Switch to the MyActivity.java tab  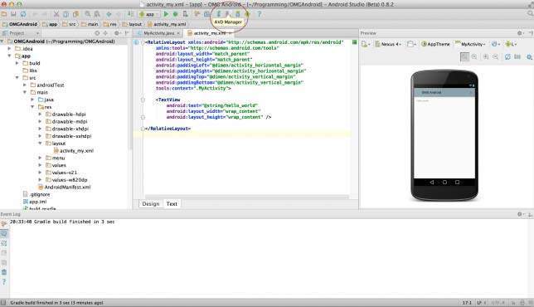tap(158, 33)
